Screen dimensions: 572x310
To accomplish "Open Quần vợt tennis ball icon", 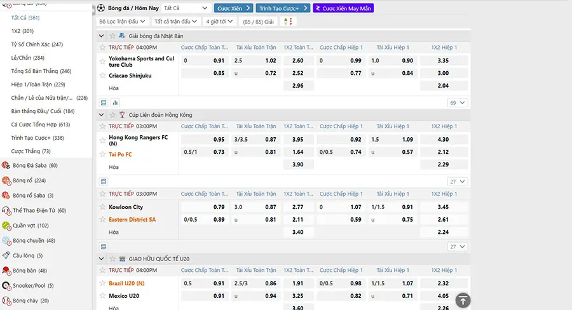I will coord(6,226).
